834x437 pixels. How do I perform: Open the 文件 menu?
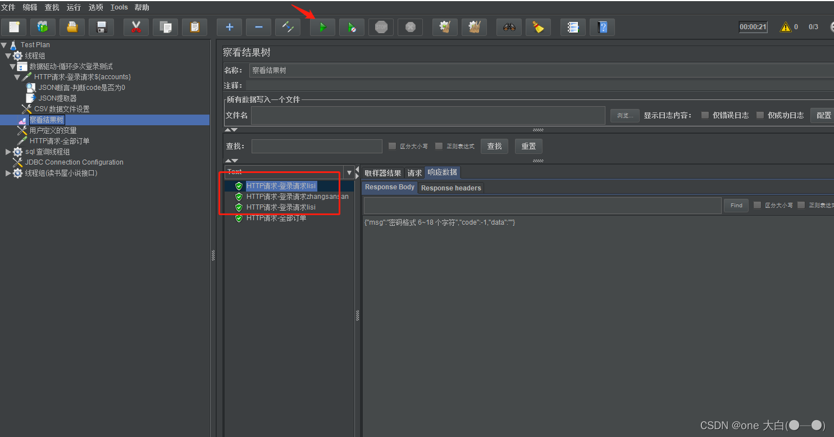pos(8,7)
